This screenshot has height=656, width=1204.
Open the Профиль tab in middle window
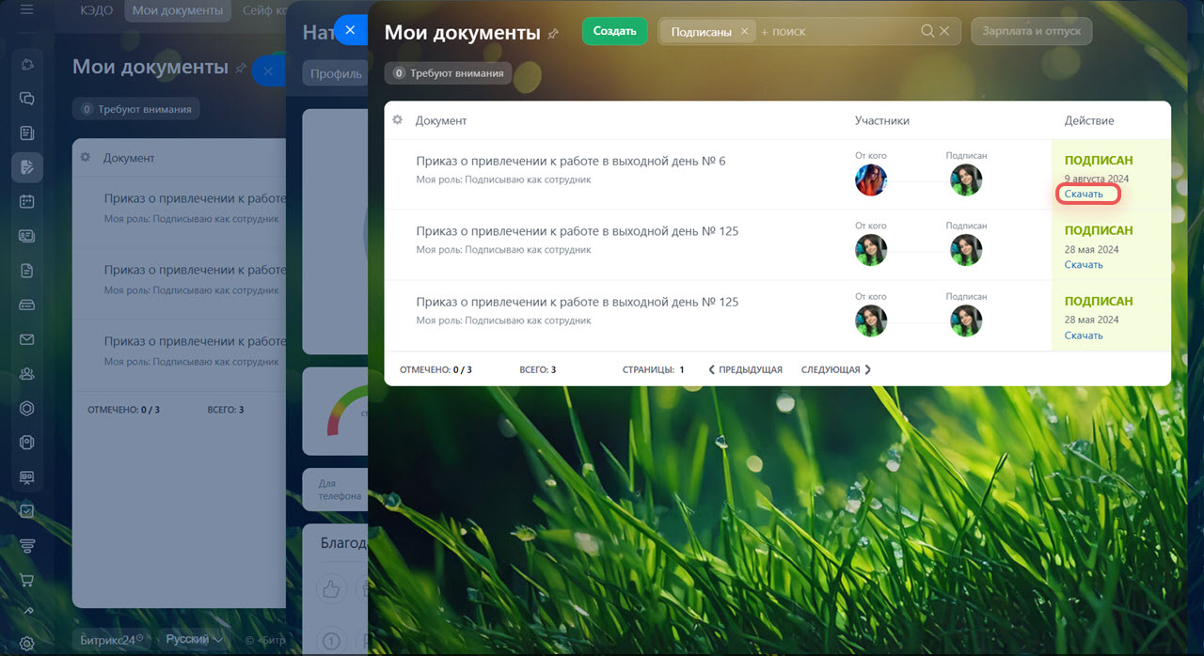[336, 73]
